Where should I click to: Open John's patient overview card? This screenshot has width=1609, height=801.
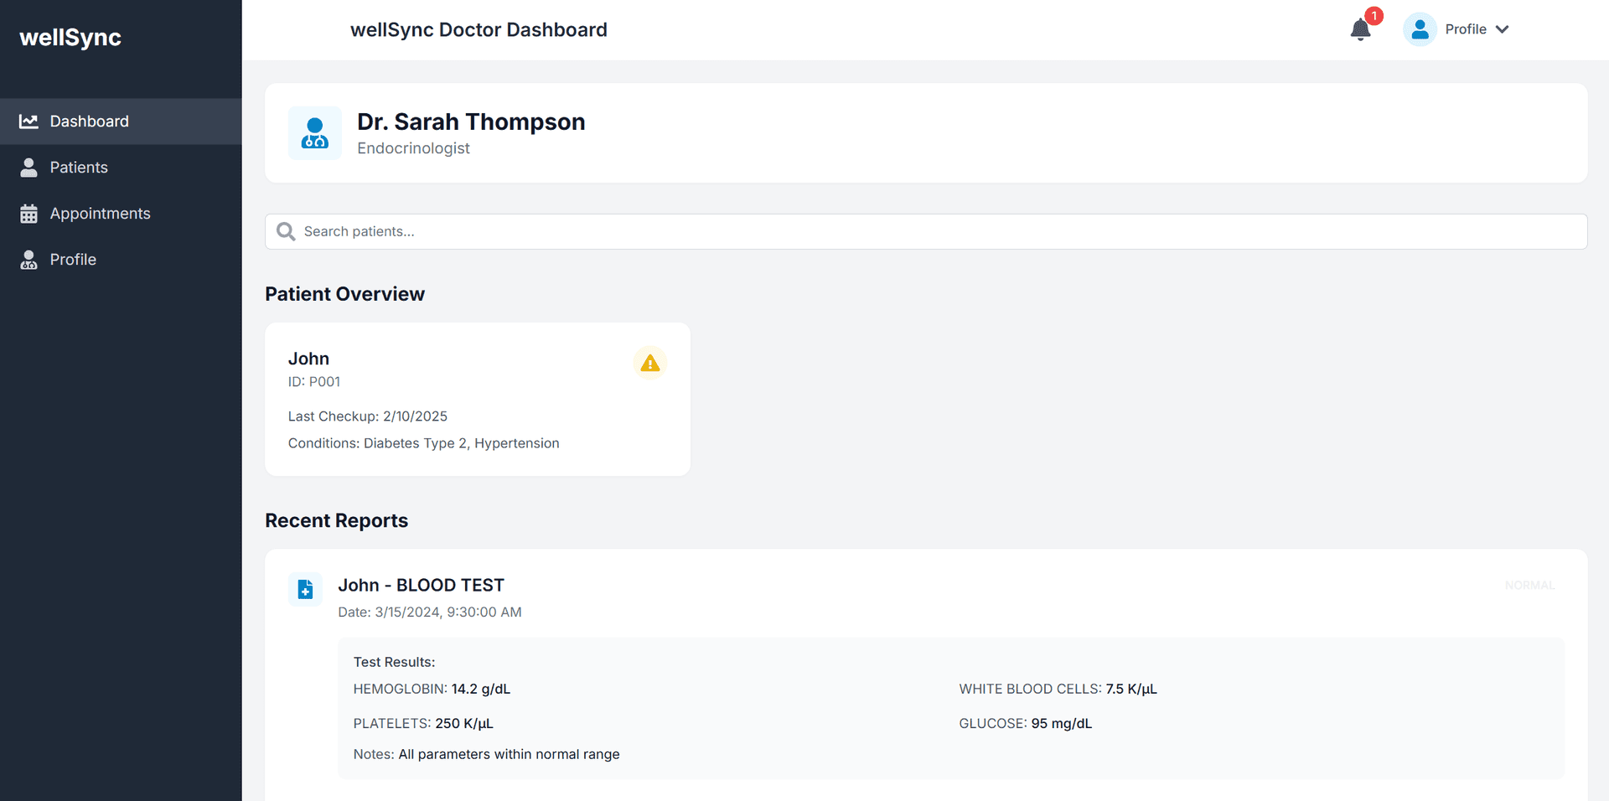tap(477, 399)
